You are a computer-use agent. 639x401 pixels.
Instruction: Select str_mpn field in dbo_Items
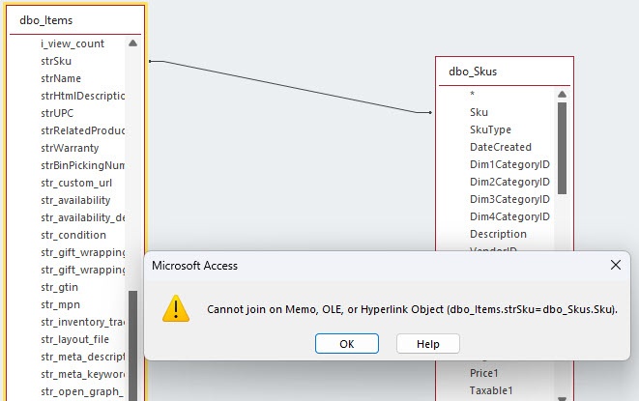tap(60, 304)
